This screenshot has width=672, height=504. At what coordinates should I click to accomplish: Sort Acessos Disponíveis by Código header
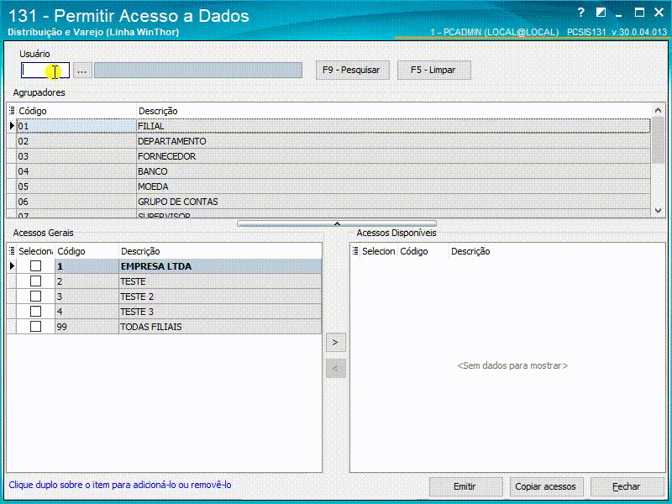423,251
